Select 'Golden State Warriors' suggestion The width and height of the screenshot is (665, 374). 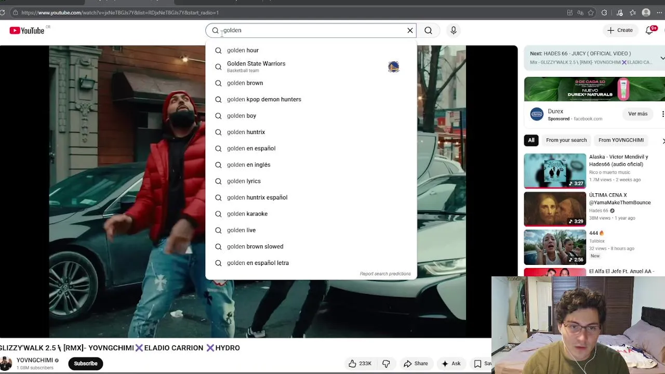pyautogui.click(x=311, y=66)
